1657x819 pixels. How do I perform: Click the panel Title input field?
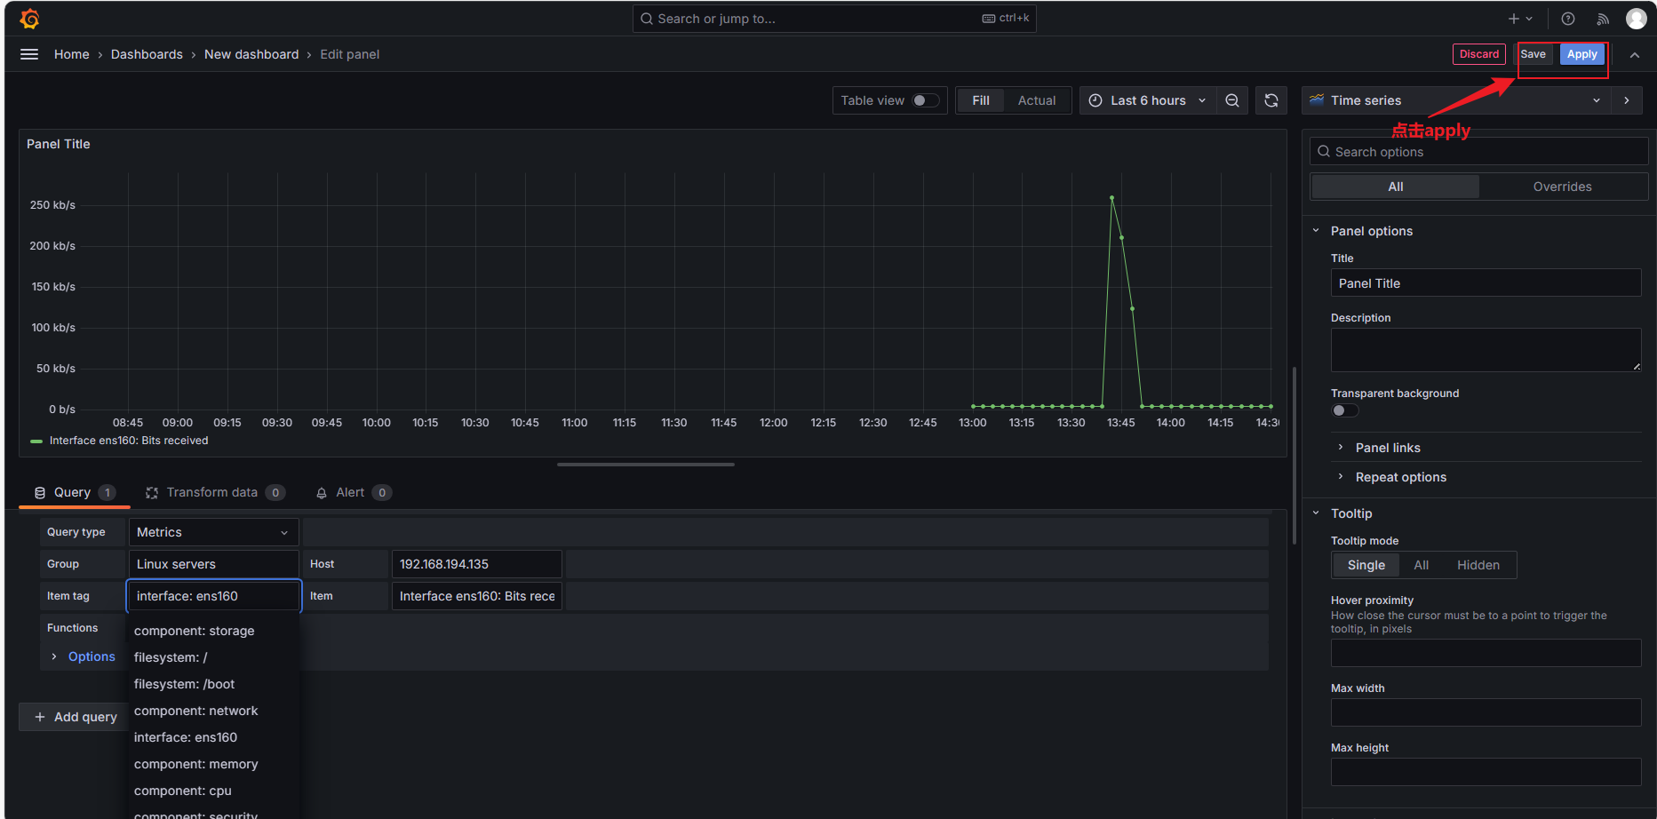(x=1486, y=283)
